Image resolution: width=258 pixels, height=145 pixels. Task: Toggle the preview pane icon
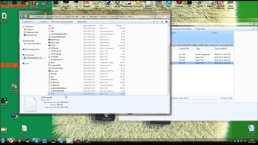click(162, 22)
